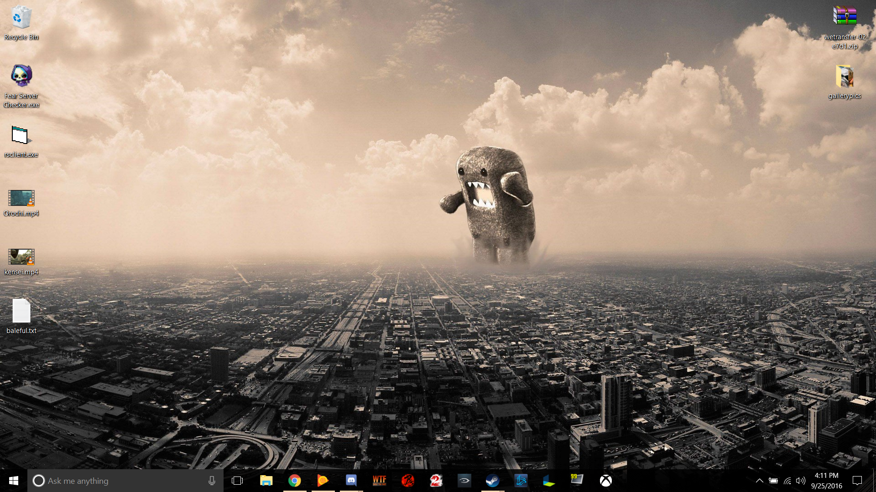
Task: Open File Explorer from the taskbar
Action: 266,481
